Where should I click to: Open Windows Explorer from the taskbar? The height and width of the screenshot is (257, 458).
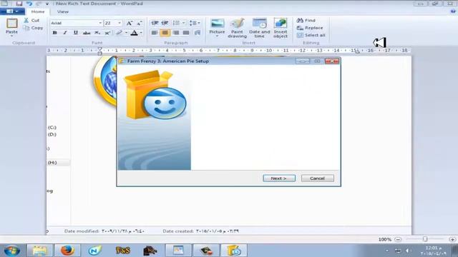pos(40,251)
